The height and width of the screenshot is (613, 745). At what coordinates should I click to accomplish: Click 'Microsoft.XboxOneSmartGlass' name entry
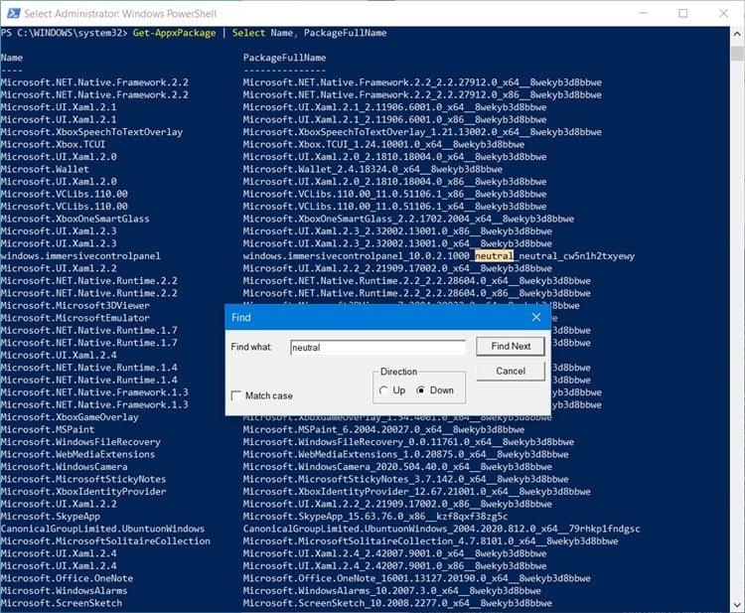pyautogui.click(x=75, y=219)
